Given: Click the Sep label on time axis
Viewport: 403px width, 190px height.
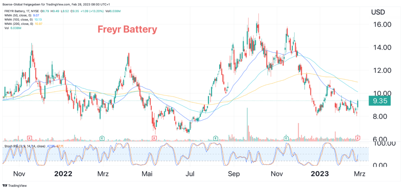Looking at the screenshot, I should point(233,174).
